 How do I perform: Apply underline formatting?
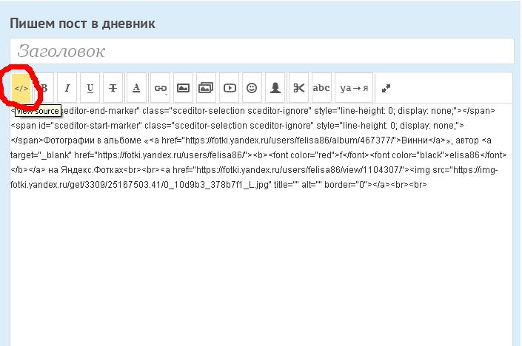(x=90, y=88)
